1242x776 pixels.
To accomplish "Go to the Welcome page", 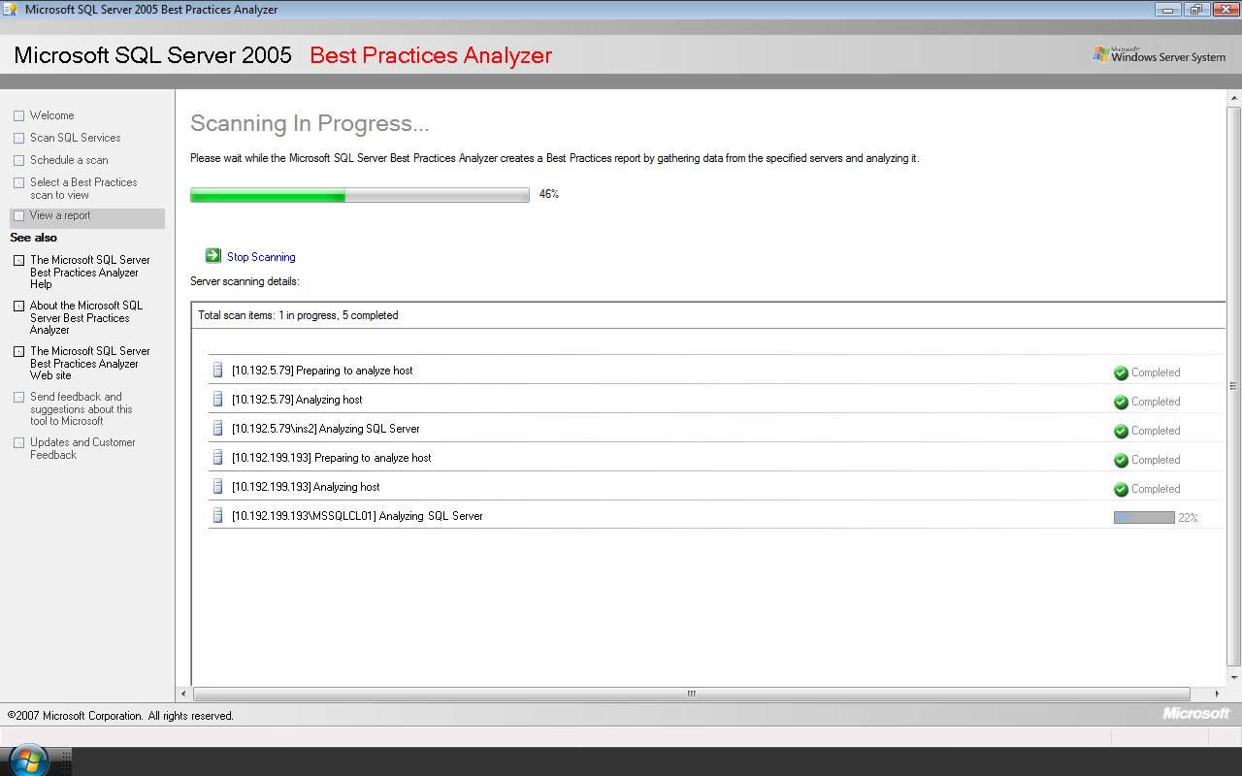I will coord(51,115).
